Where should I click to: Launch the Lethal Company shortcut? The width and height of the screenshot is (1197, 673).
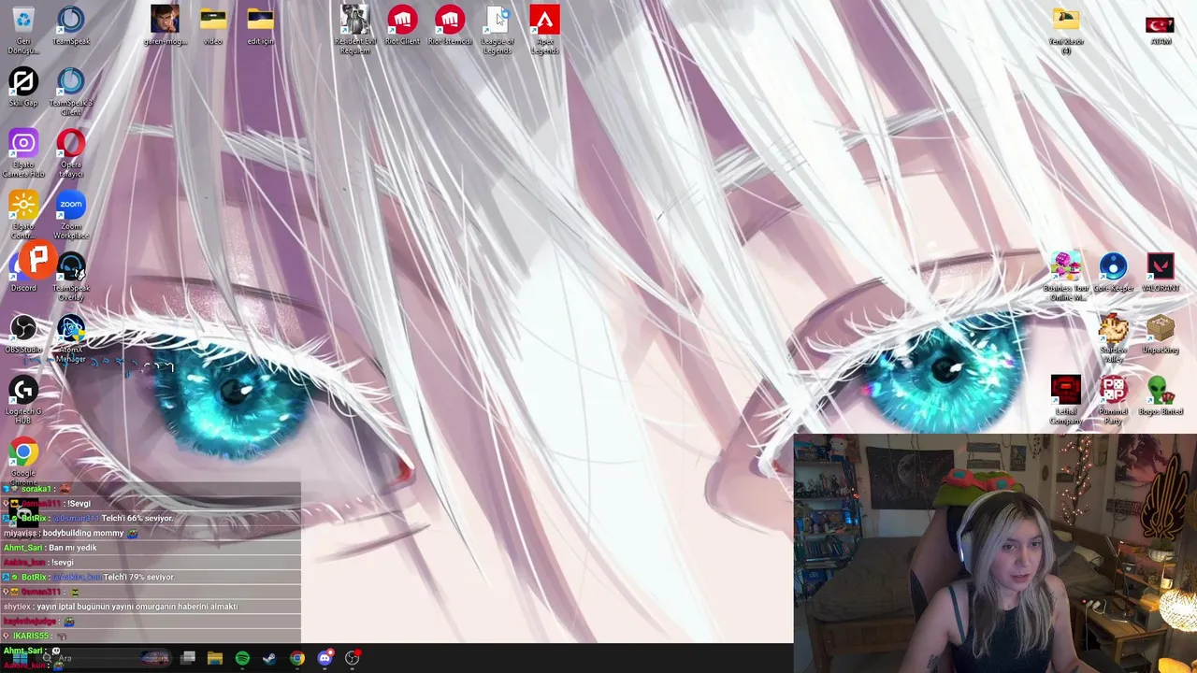tap(1066, 400)
